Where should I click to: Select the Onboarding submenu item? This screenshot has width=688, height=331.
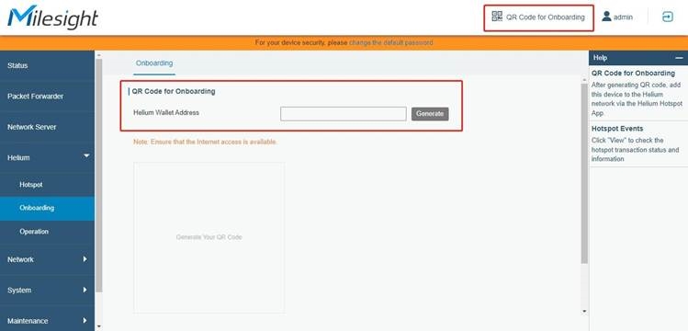[47, 208]
